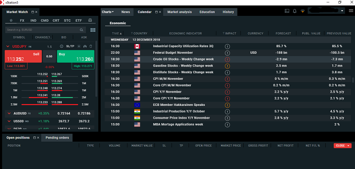
Task: Click the EU flag icon in calendar
Action: 137,105
